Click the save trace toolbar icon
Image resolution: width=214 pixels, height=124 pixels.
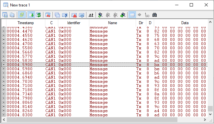5,15
